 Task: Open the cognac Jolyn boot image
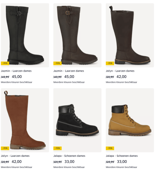pyautogui.click(x=25, y=120)
